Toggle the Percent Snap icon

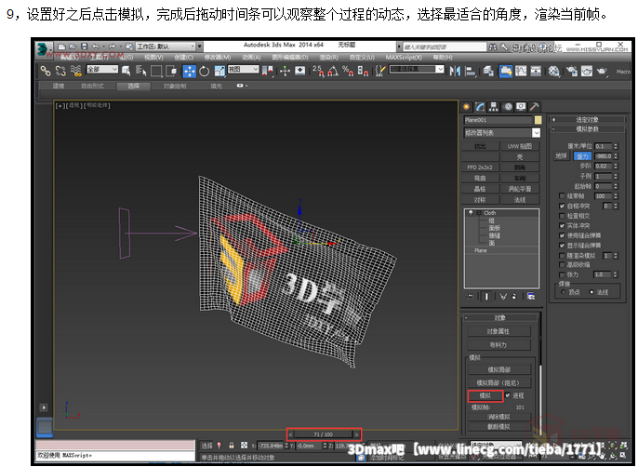point(348,71)
